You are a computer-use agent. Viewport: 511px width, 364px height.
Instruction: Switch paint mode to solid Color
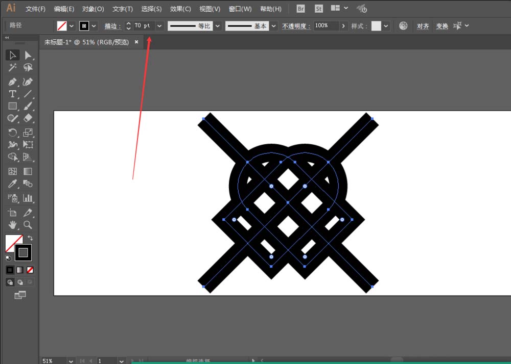(10, 270)
